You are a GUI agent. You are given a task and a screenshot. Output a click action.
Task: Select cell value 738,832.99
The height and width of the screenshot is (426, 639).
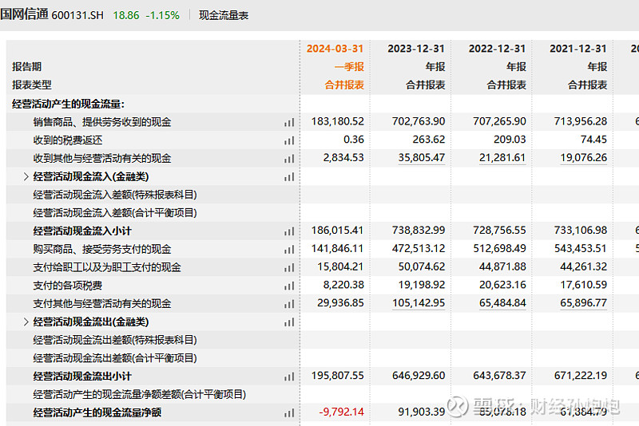pyautogui.click(x=419, y=231)
